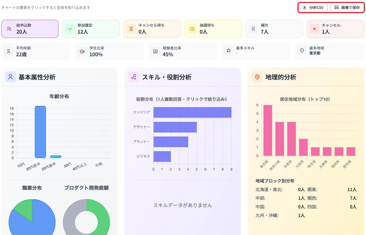Click the hourglass icon on キャンセル待ち
Viewport: 366px width, 235px height.
point(131,29)
